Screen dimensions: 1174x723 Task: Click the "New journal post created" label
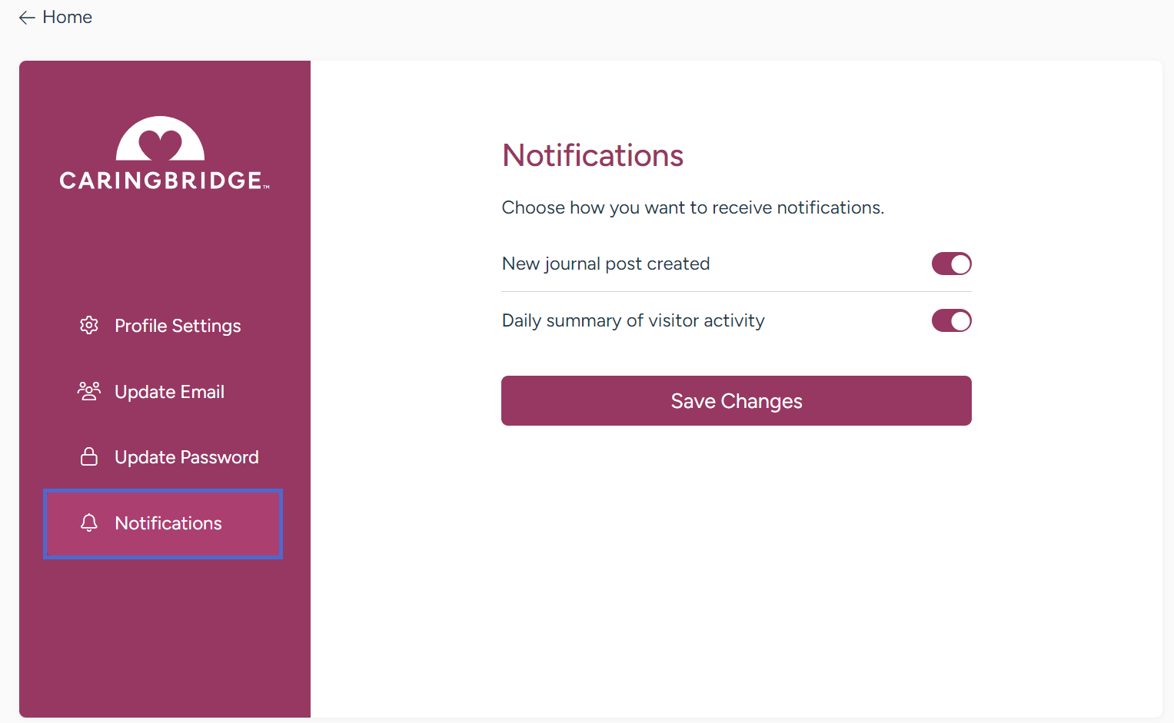click(x=605, y=264)
